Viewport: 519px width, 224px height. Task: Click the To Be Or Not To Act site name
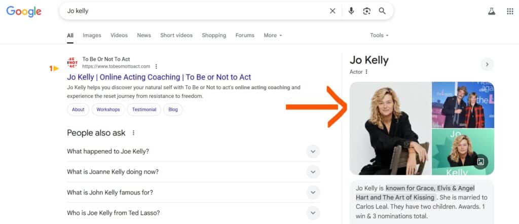106,59
